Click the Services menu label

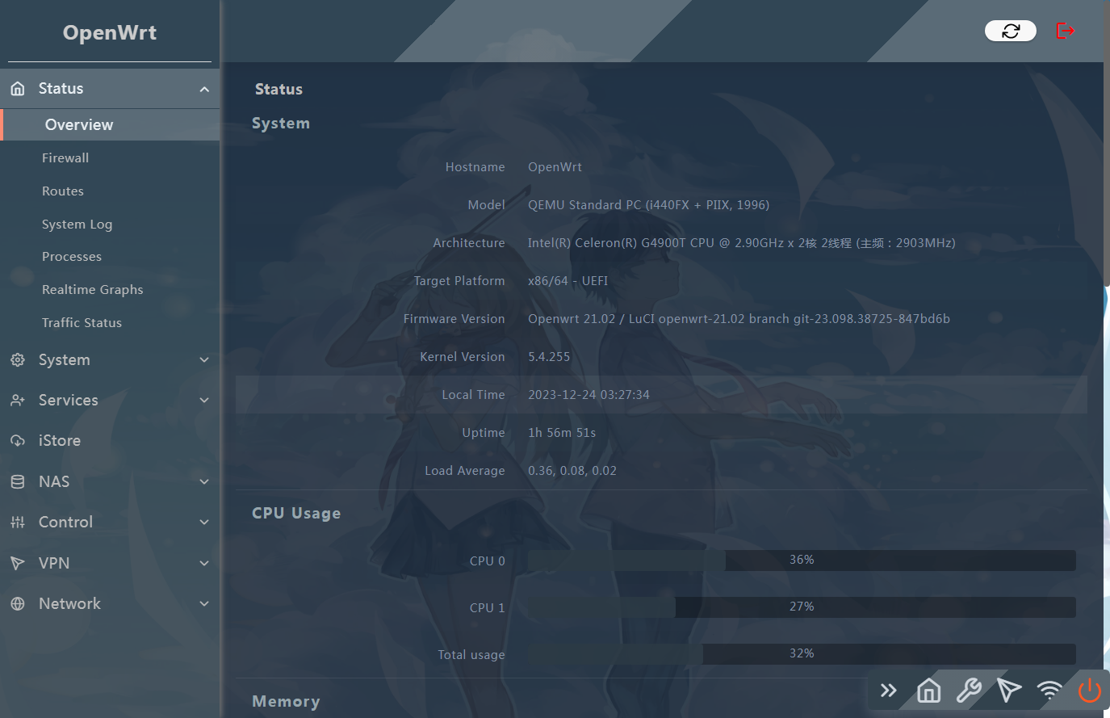pos(69,401)
